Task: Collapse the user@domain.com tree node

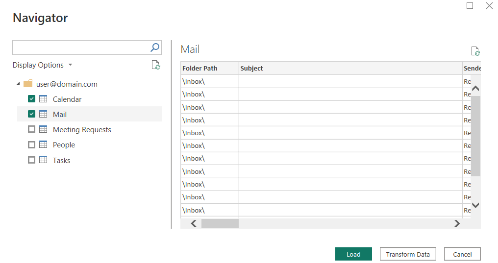Action: [18, 84]
